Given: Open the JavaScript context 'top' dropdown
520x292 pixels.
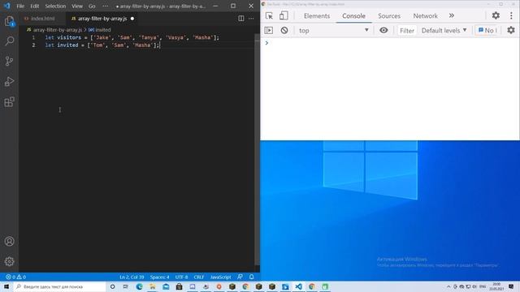Looking at the screenshot, I should (334, 31).
